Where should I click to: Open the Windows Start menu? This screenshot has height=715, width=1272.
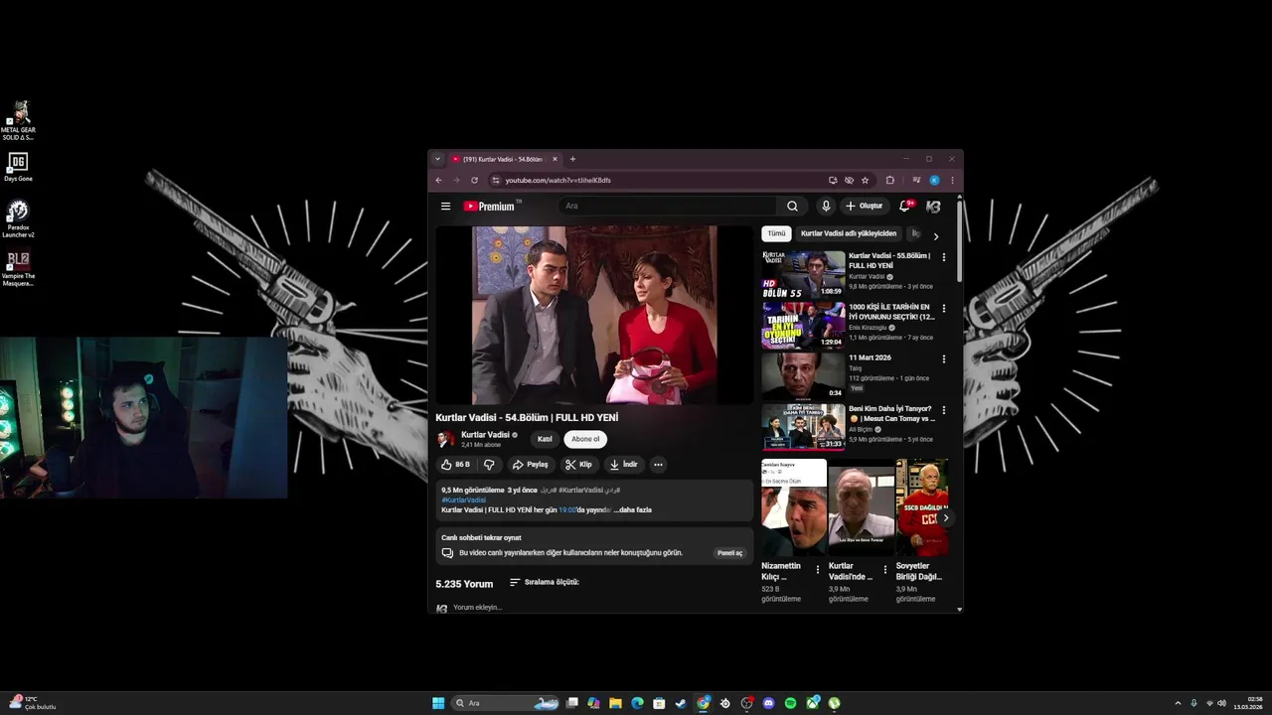click(438, 703)
